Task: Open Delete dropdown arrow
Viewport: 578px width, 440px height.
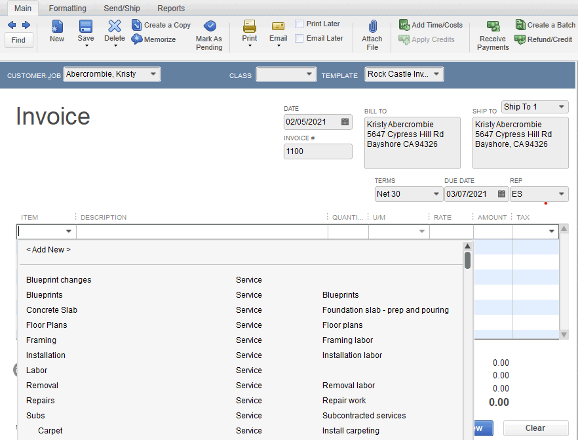Action: coord(115,46)
